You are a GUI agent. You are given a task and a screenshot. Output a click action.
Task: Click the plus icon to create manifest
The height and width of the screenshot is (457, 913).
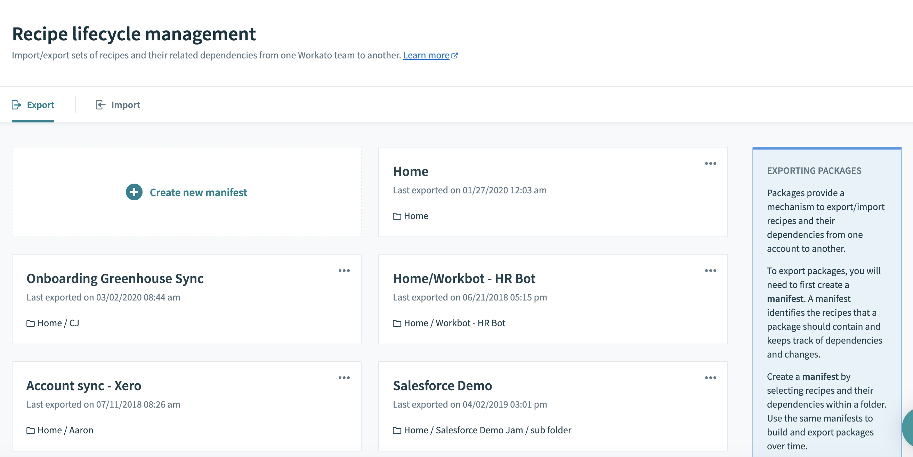(134, 192)
